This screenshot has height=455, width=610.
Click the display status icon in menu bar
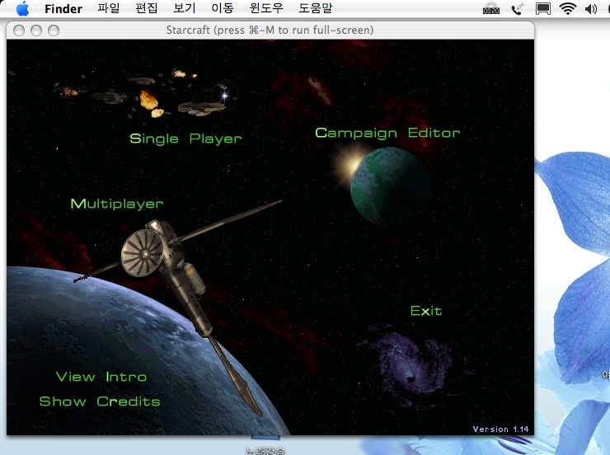[x=542, y=8]
